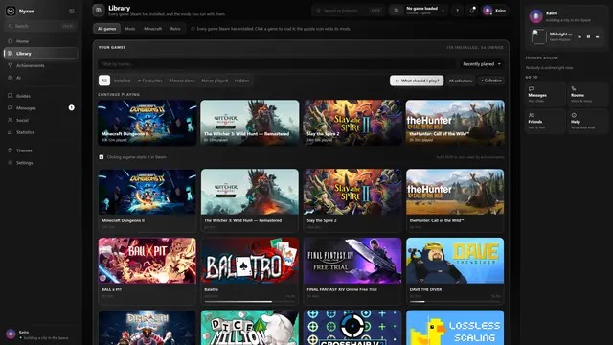Click the unread badge on Messages
This screenshot has width=613, height=345.
pyautogui.click(x=72, y=107)
